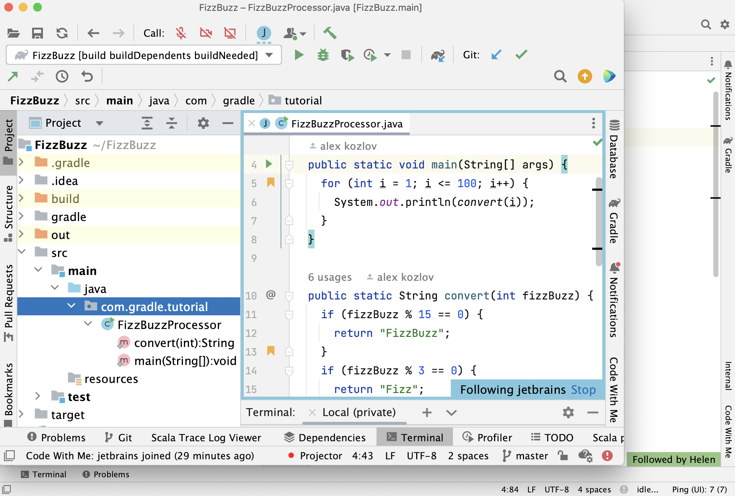Click the 6 usages inlay hint
735x496 pixels.
point(330,277)
